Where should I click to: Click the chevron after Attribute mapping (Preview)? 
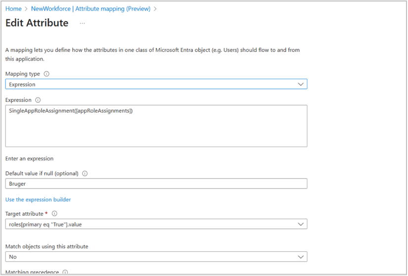tap(155, 9)
